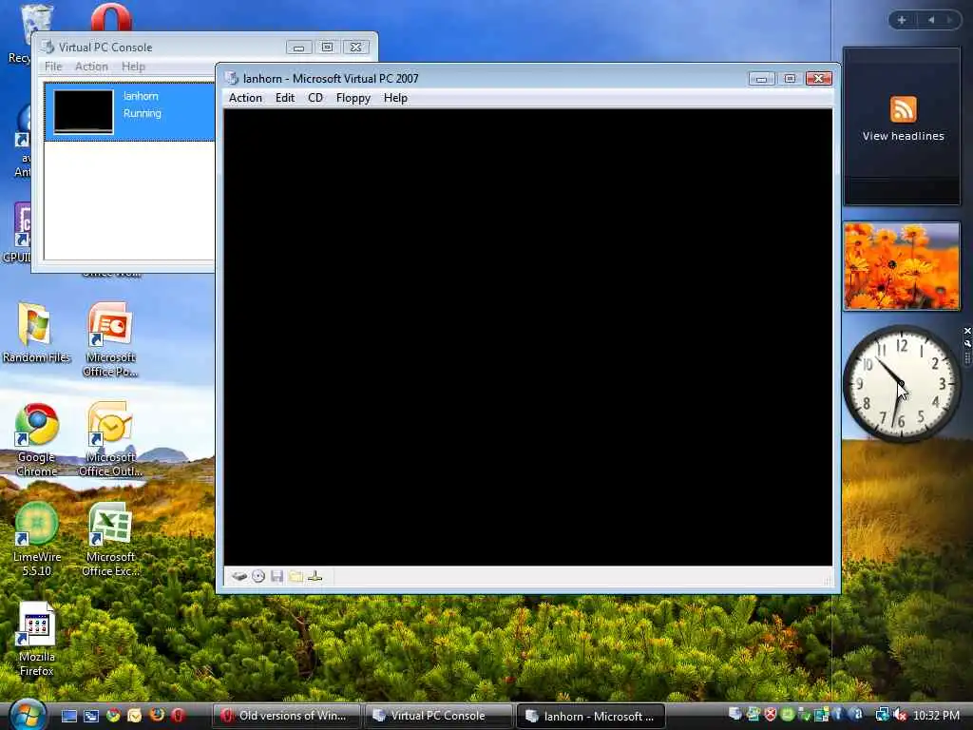Click Show Desktop in quick launch
973x730 pixels.
(x=69, y=716)
